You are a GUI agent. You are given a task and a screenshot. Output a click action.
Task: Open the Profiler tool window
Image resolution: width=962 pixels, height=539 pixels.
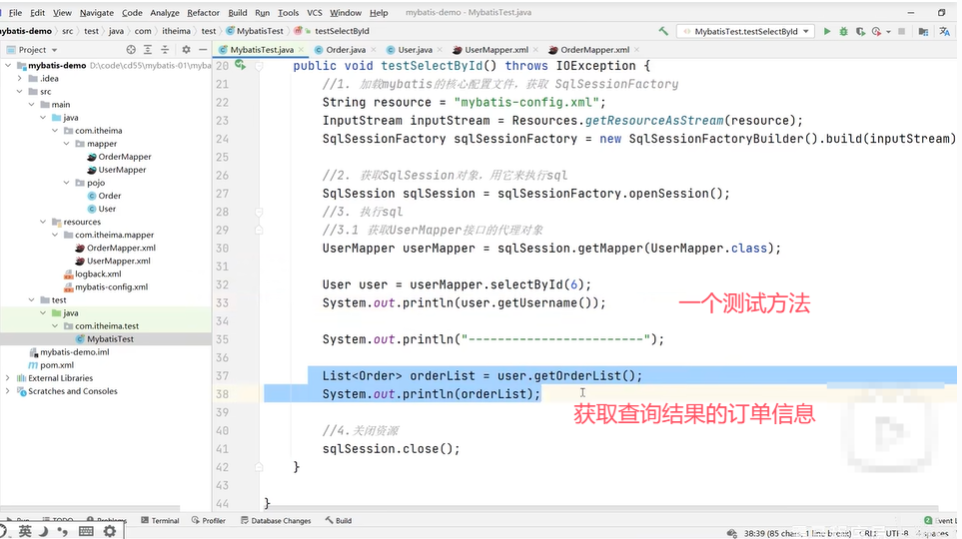click(x=209, y=520)
